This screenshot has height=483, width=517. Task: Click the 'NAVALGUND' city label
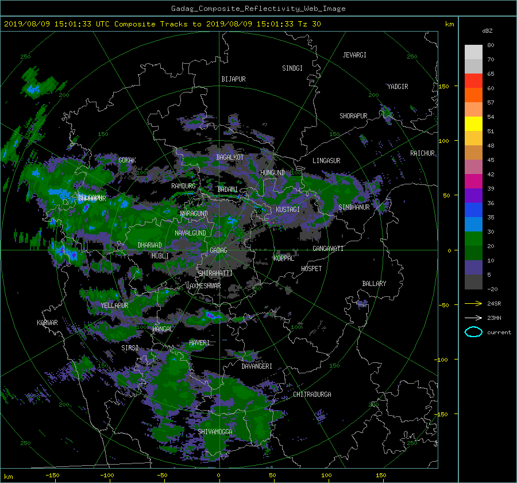[190, 233]
